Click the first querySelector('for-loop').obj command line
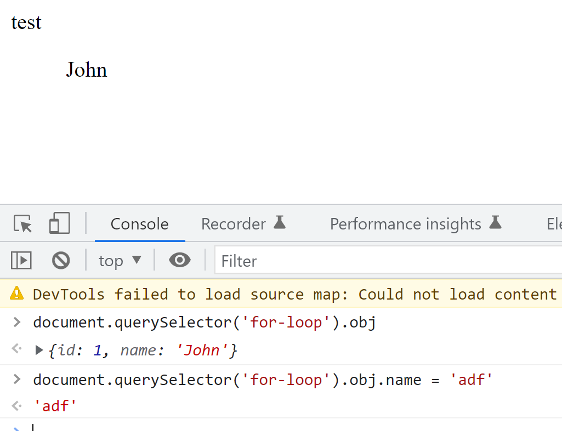The width and height of the screenshot is (562, 431). [205, 323]
